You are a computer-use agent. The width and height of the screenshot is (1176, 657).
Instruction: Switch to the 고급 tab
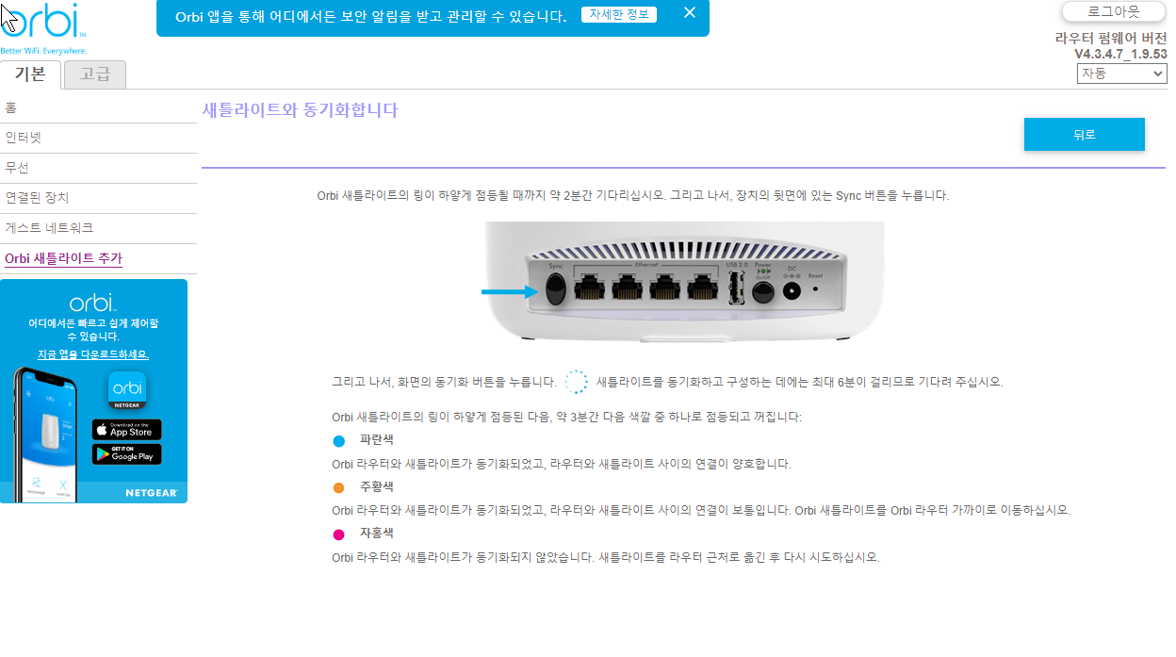[94, 74]
